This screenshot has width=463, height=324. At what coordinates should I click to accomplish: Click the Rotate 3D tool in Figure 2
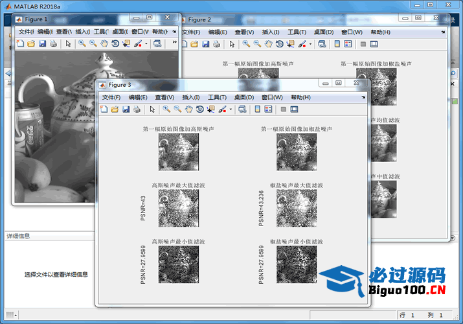[279, 44]
